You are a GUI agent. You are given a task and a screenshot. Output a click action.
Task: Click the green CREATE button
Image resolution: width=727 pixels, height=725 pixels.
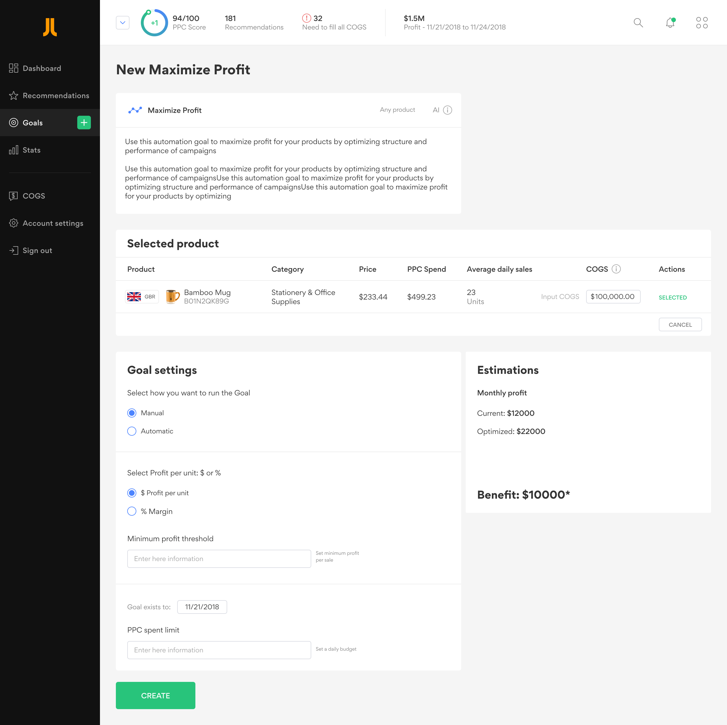(x=155, y=695)
